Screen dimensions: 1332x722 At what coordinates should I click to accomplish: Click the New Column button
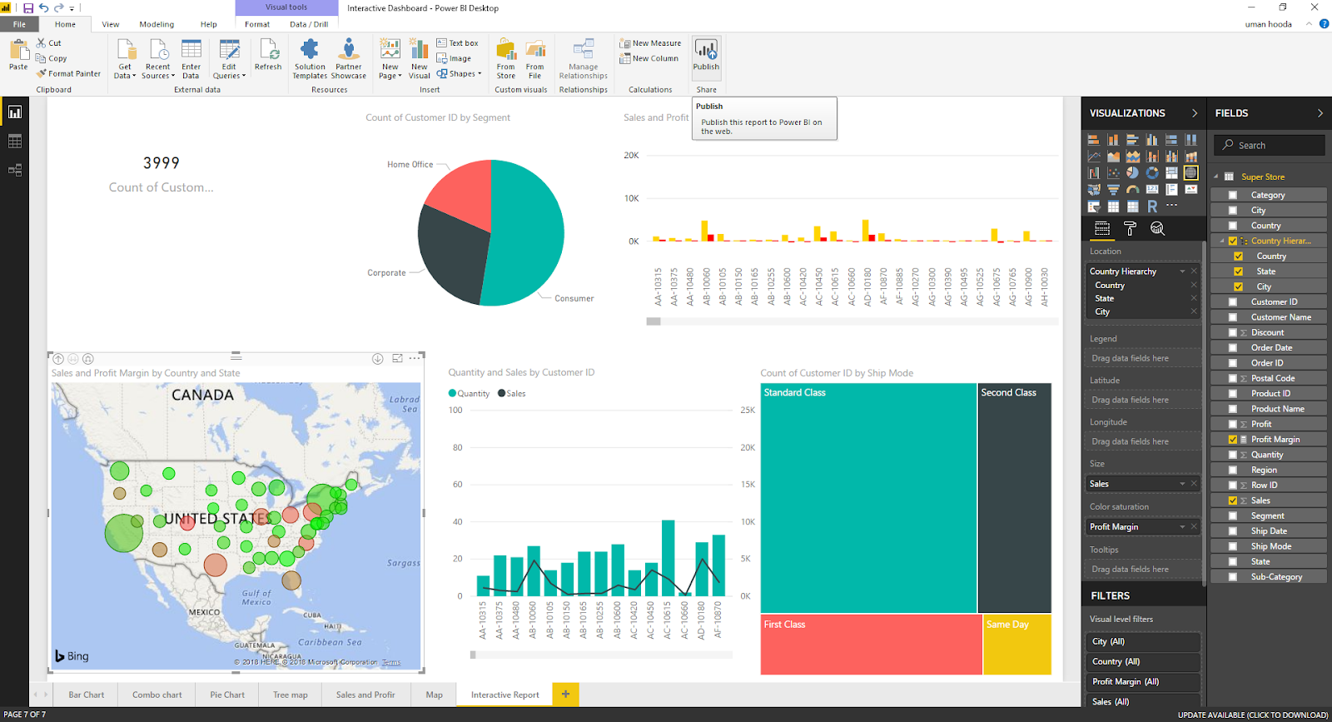[649, 58]
